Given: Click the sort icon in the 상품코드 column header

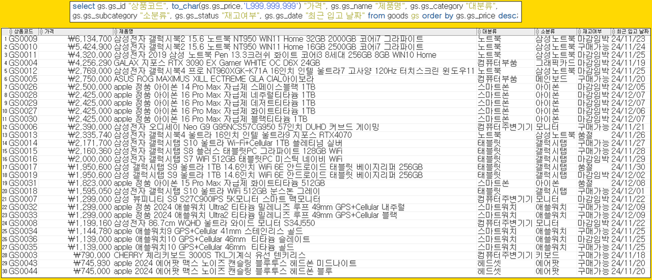Looking at the screenshot, I should [x=12, y=32].
